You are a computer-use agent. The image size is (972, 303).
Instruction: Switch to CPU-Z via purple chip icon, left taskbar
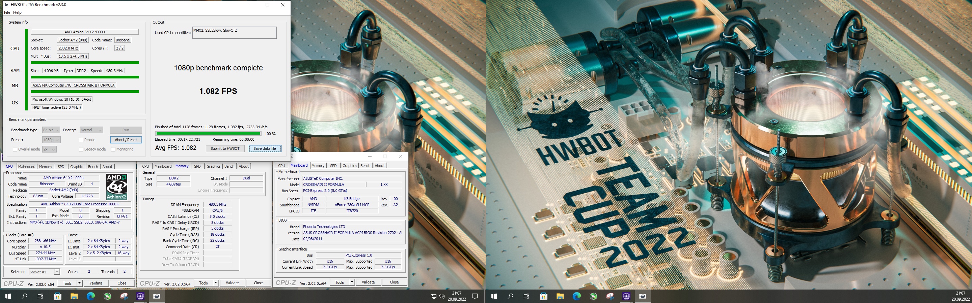(140, 296)
